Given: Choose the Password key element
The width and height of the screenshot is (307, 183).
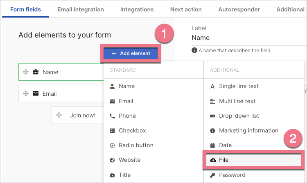Looking at the screenshot, I should 232,175.
